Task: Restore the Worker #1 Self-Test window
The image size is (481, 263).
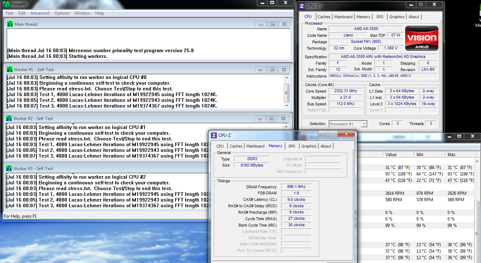Action: pos(273,69)
